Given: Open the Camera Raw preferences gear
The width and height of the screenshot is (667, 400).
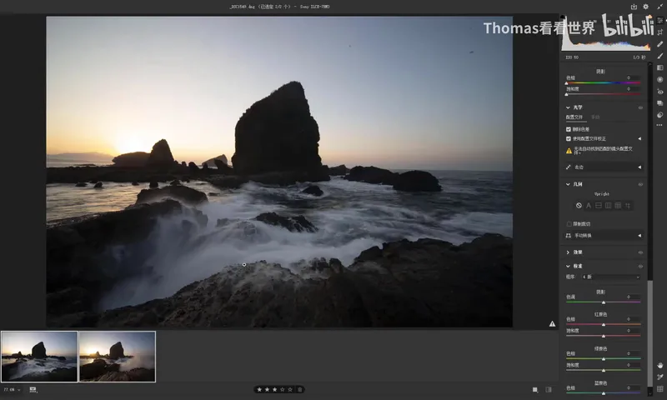Looking at the screenshot, I should [x=645, y=7].
